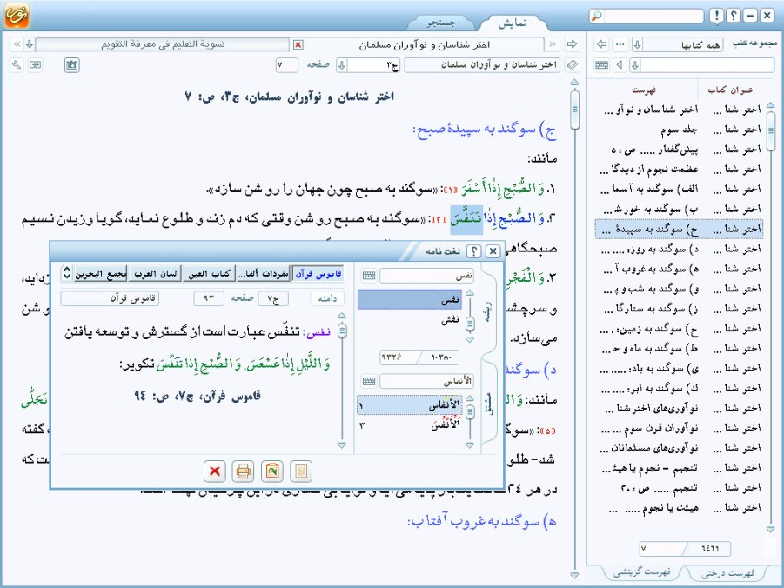
Task: Switch to the جستجو tab
Action: point(441,23)
